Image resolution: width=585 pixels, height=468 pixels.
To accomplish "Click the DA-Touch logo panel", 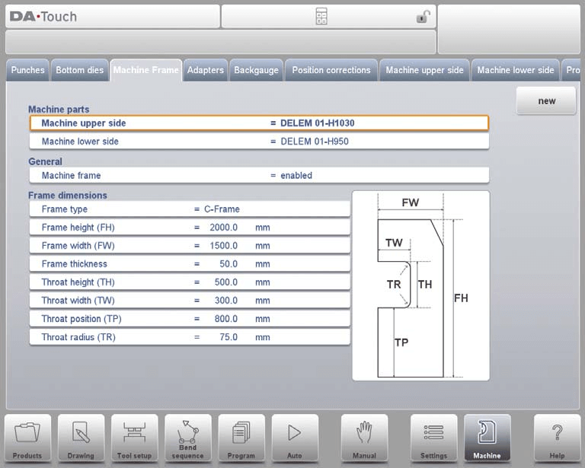I will (113, 17).
